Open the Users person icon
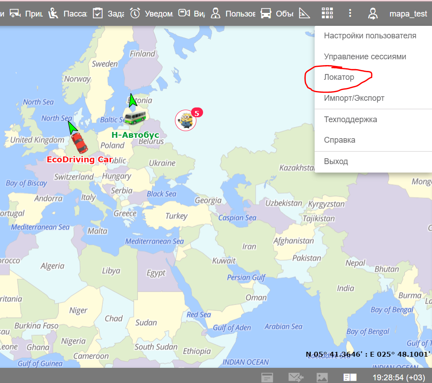Screen dimensions: 432x383 [x=216, y=13]
